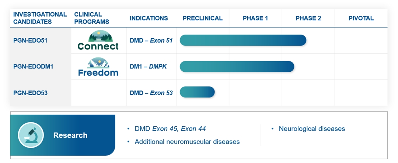Click the Clinical Programs header
Image resolution: width=398 pixels, height=163 pixels.
[91, 18]
